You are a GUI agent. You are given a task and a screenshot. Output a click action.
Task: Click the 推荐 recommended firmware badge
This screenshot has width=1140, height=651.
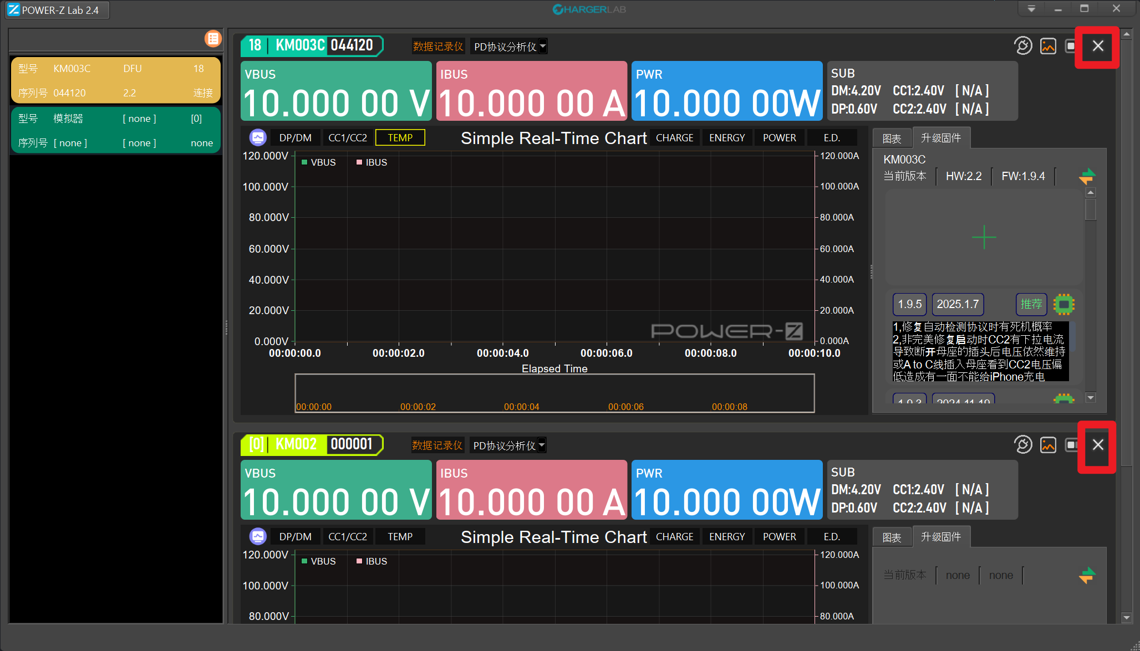click(x=1031, y=304)
